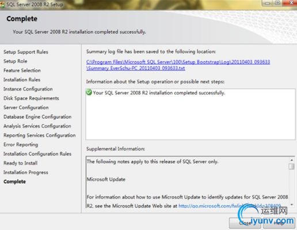This screenshot has height=230, width=297.
Task: Select the Instance Configuration step
Action: click(28, 89)
